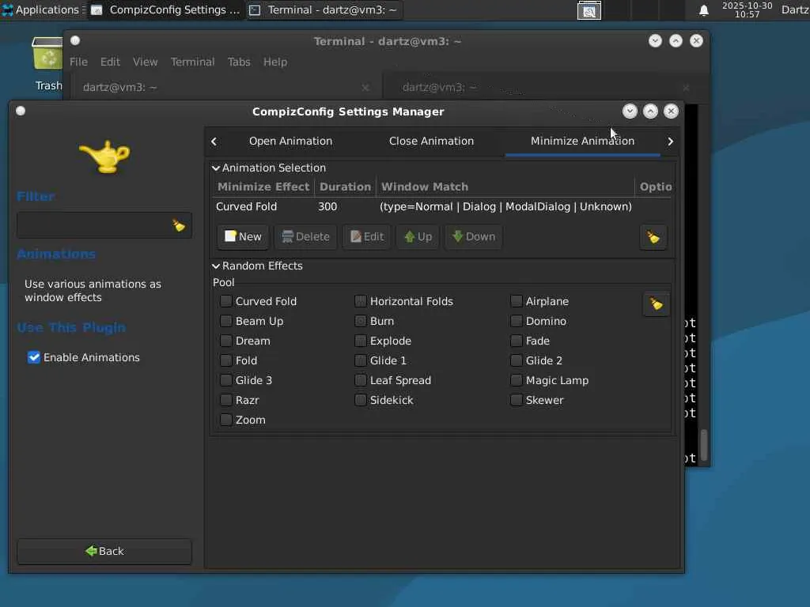Click the Delete animation button
The height and width of the screenshot is (607, 810).
tap(305, 237)
